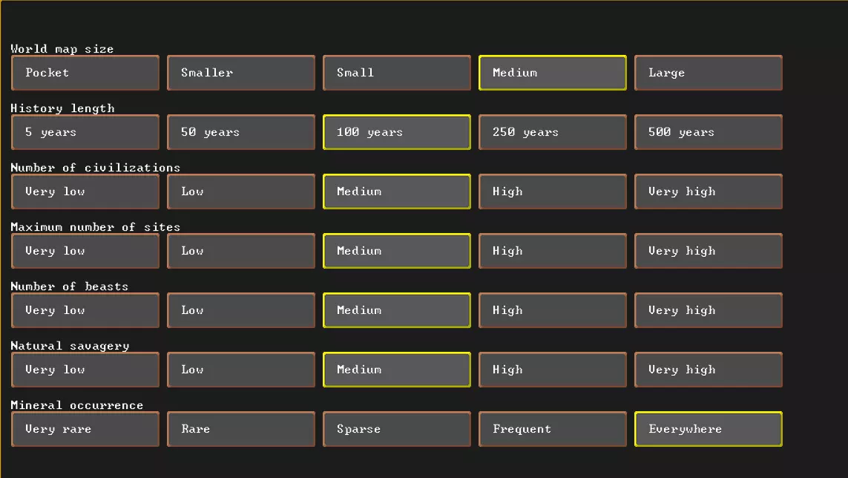Set number of beasts to Very low

85,310
